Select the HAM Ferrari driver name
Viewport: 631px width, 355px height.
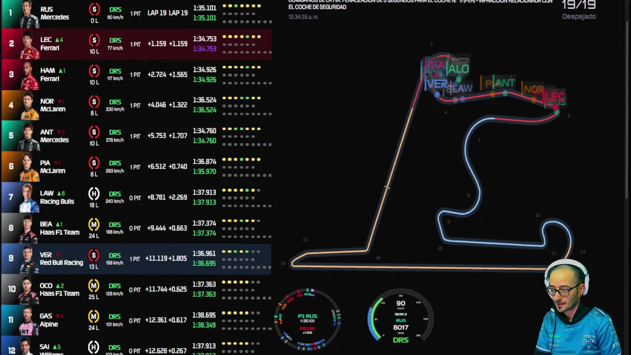pos(50,74)
